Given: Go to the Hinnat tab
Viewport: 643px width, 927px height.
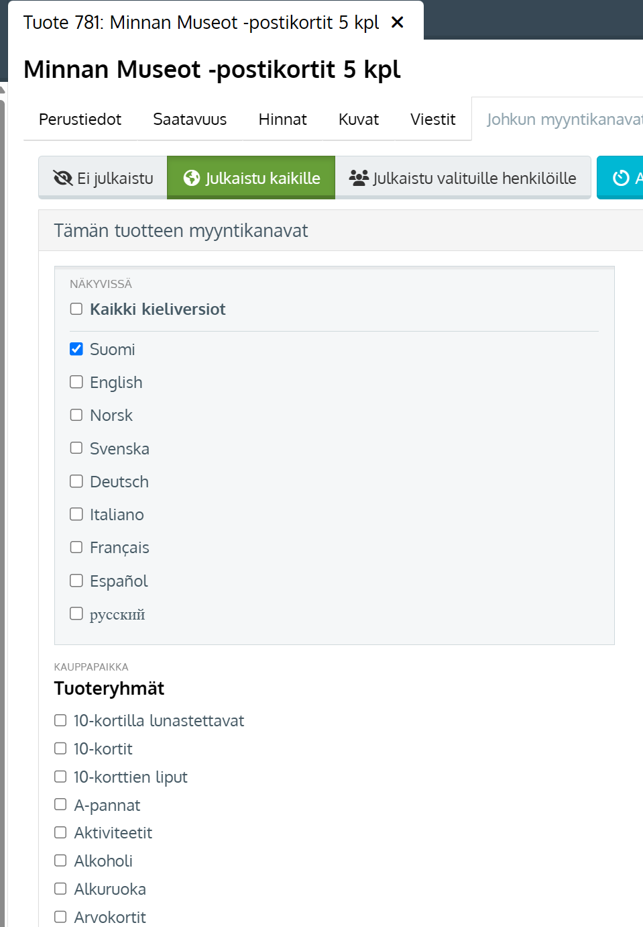Looking at the screenshot, I should [282, 119].
